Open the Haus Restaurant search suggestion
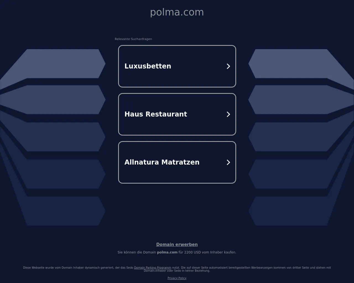354x283 pixels. pos(177,114)
